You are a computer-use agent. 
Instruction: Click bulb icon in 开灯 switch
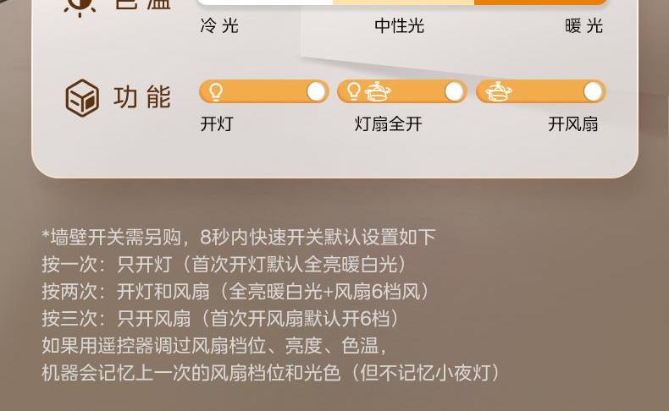pos(215,91)
